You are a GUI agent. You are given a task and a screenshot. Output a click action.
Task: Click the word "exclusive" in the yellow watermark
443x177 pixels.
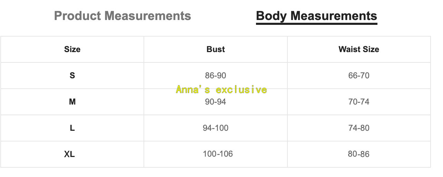[241, 90]
